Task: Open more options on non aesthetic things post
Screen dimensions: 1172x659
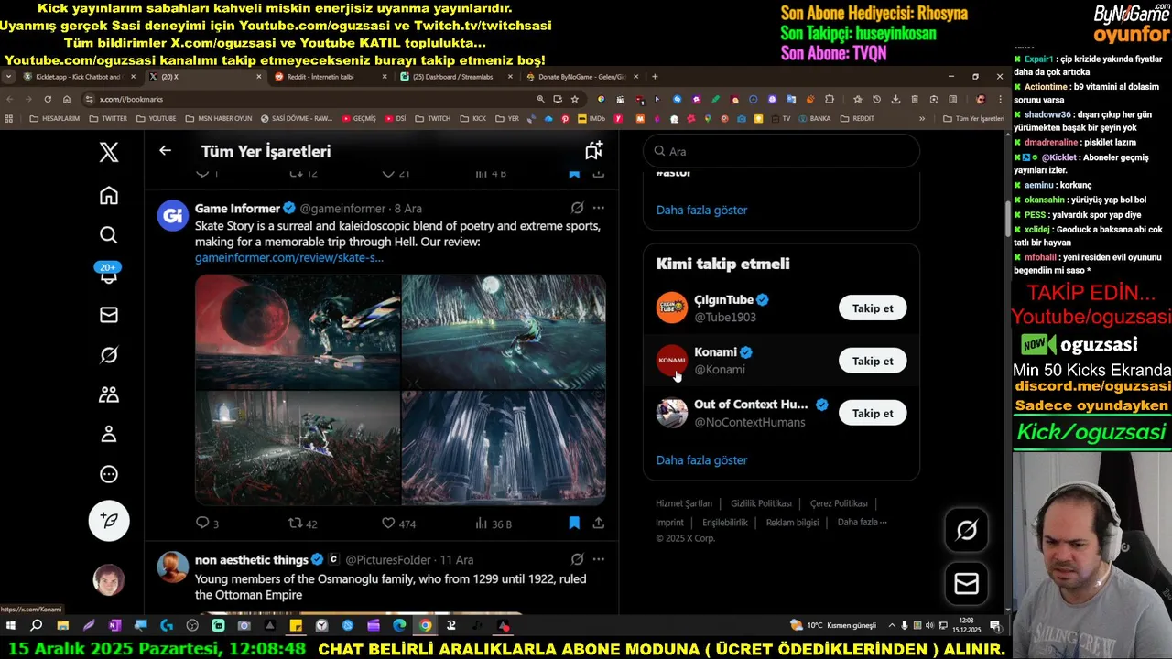Action: [x=598, y=559]
